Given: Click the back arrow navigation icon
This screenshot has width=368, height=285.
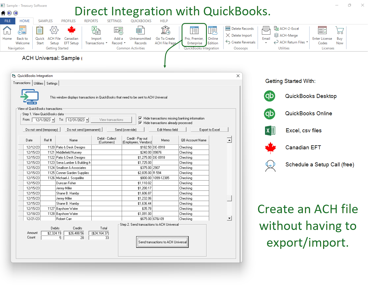Looking at the screenshot, I should (9, 13).
